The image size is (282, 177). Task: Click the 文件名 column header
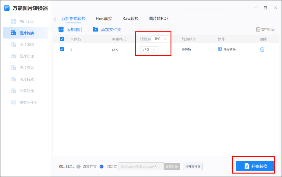pyautogui.click(x=76, y=39)
